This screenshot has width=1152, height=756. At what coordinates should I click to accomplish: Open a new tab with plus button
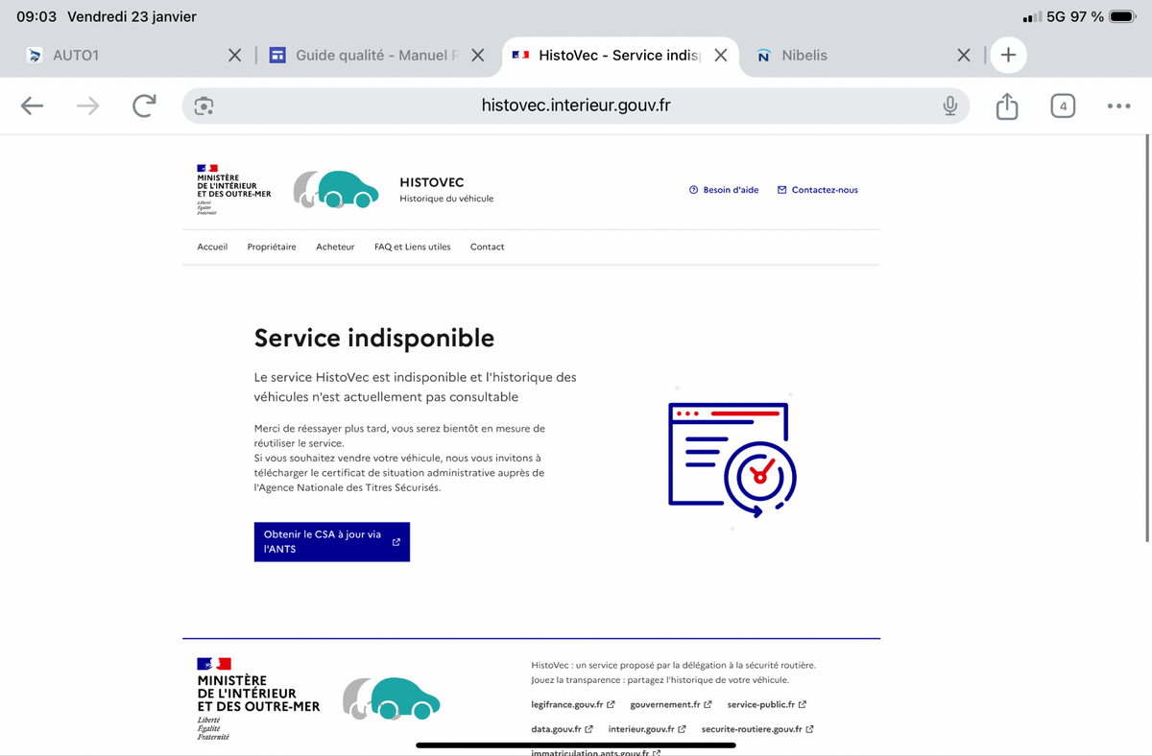tap(1008, 56)
